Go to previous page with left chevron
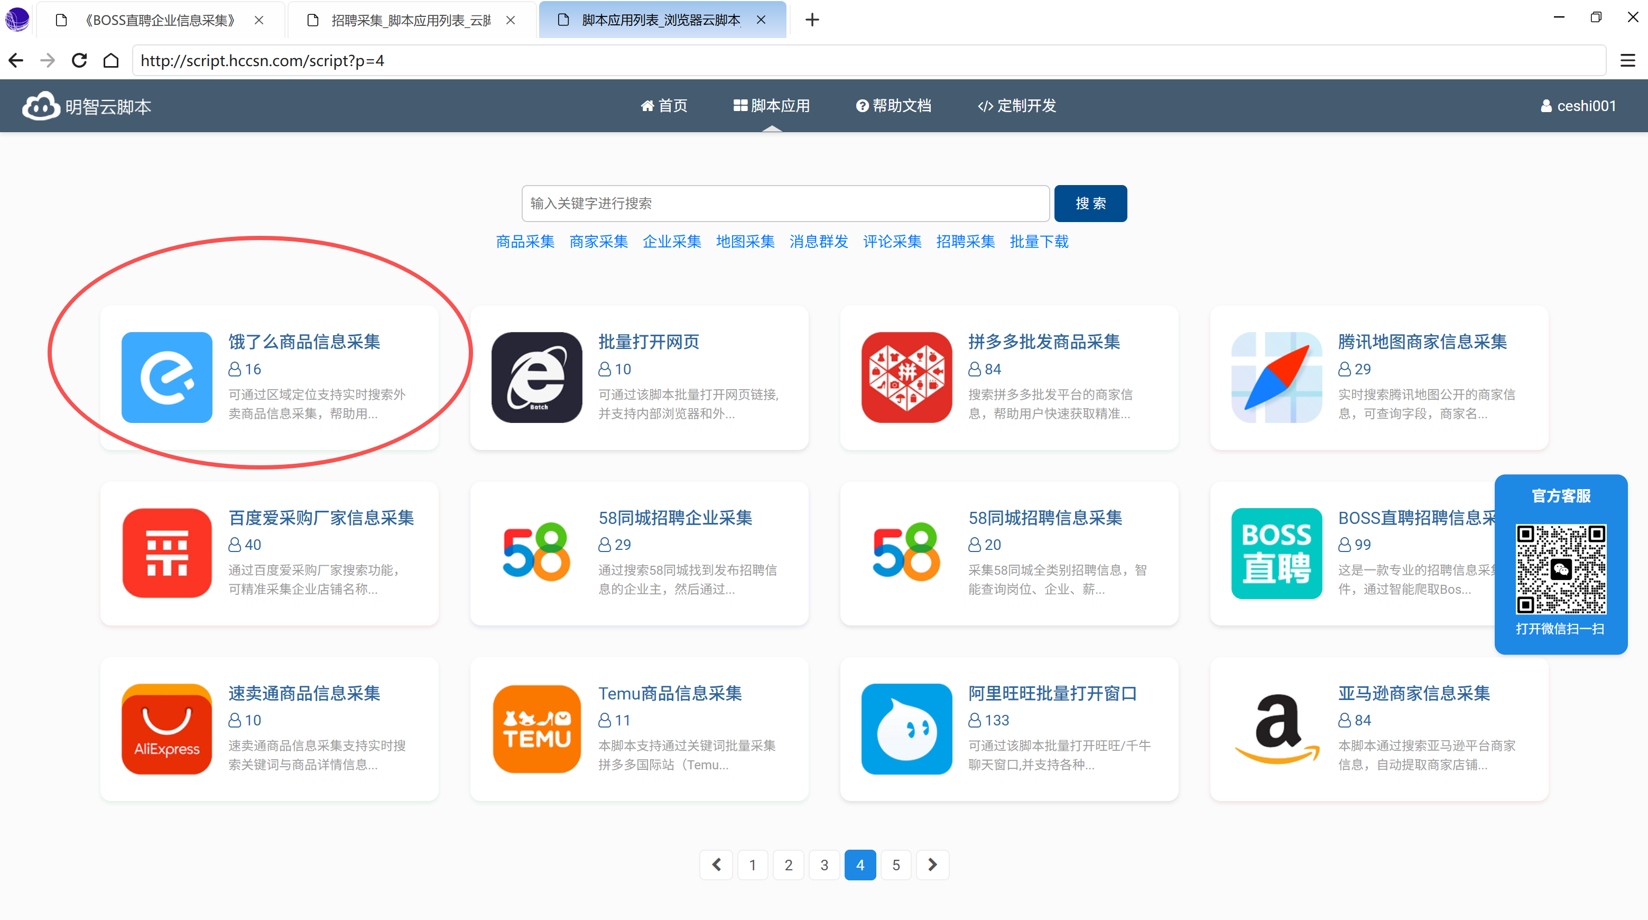Screen dimensions: 1648x920 (x=716, y=864)
